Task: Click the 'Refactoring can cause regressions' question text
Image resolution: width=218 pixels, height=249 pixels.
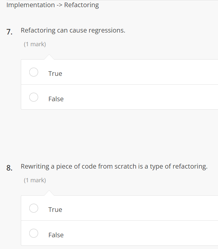Action: tap(73, 31)
